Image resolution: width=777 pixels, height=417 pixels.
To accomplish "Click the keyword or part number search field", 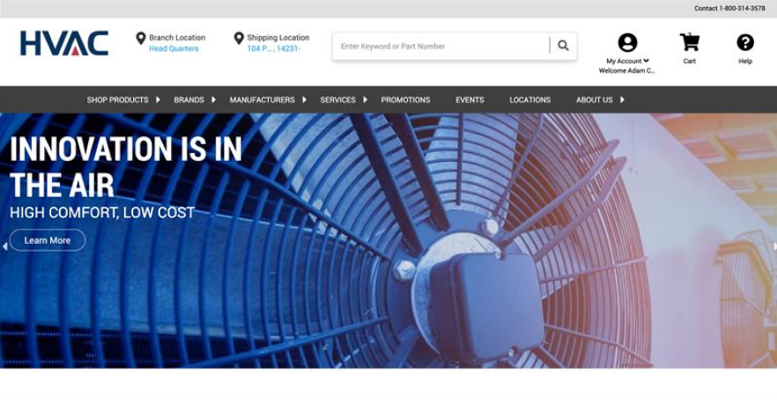I will (x=440, y=46).
